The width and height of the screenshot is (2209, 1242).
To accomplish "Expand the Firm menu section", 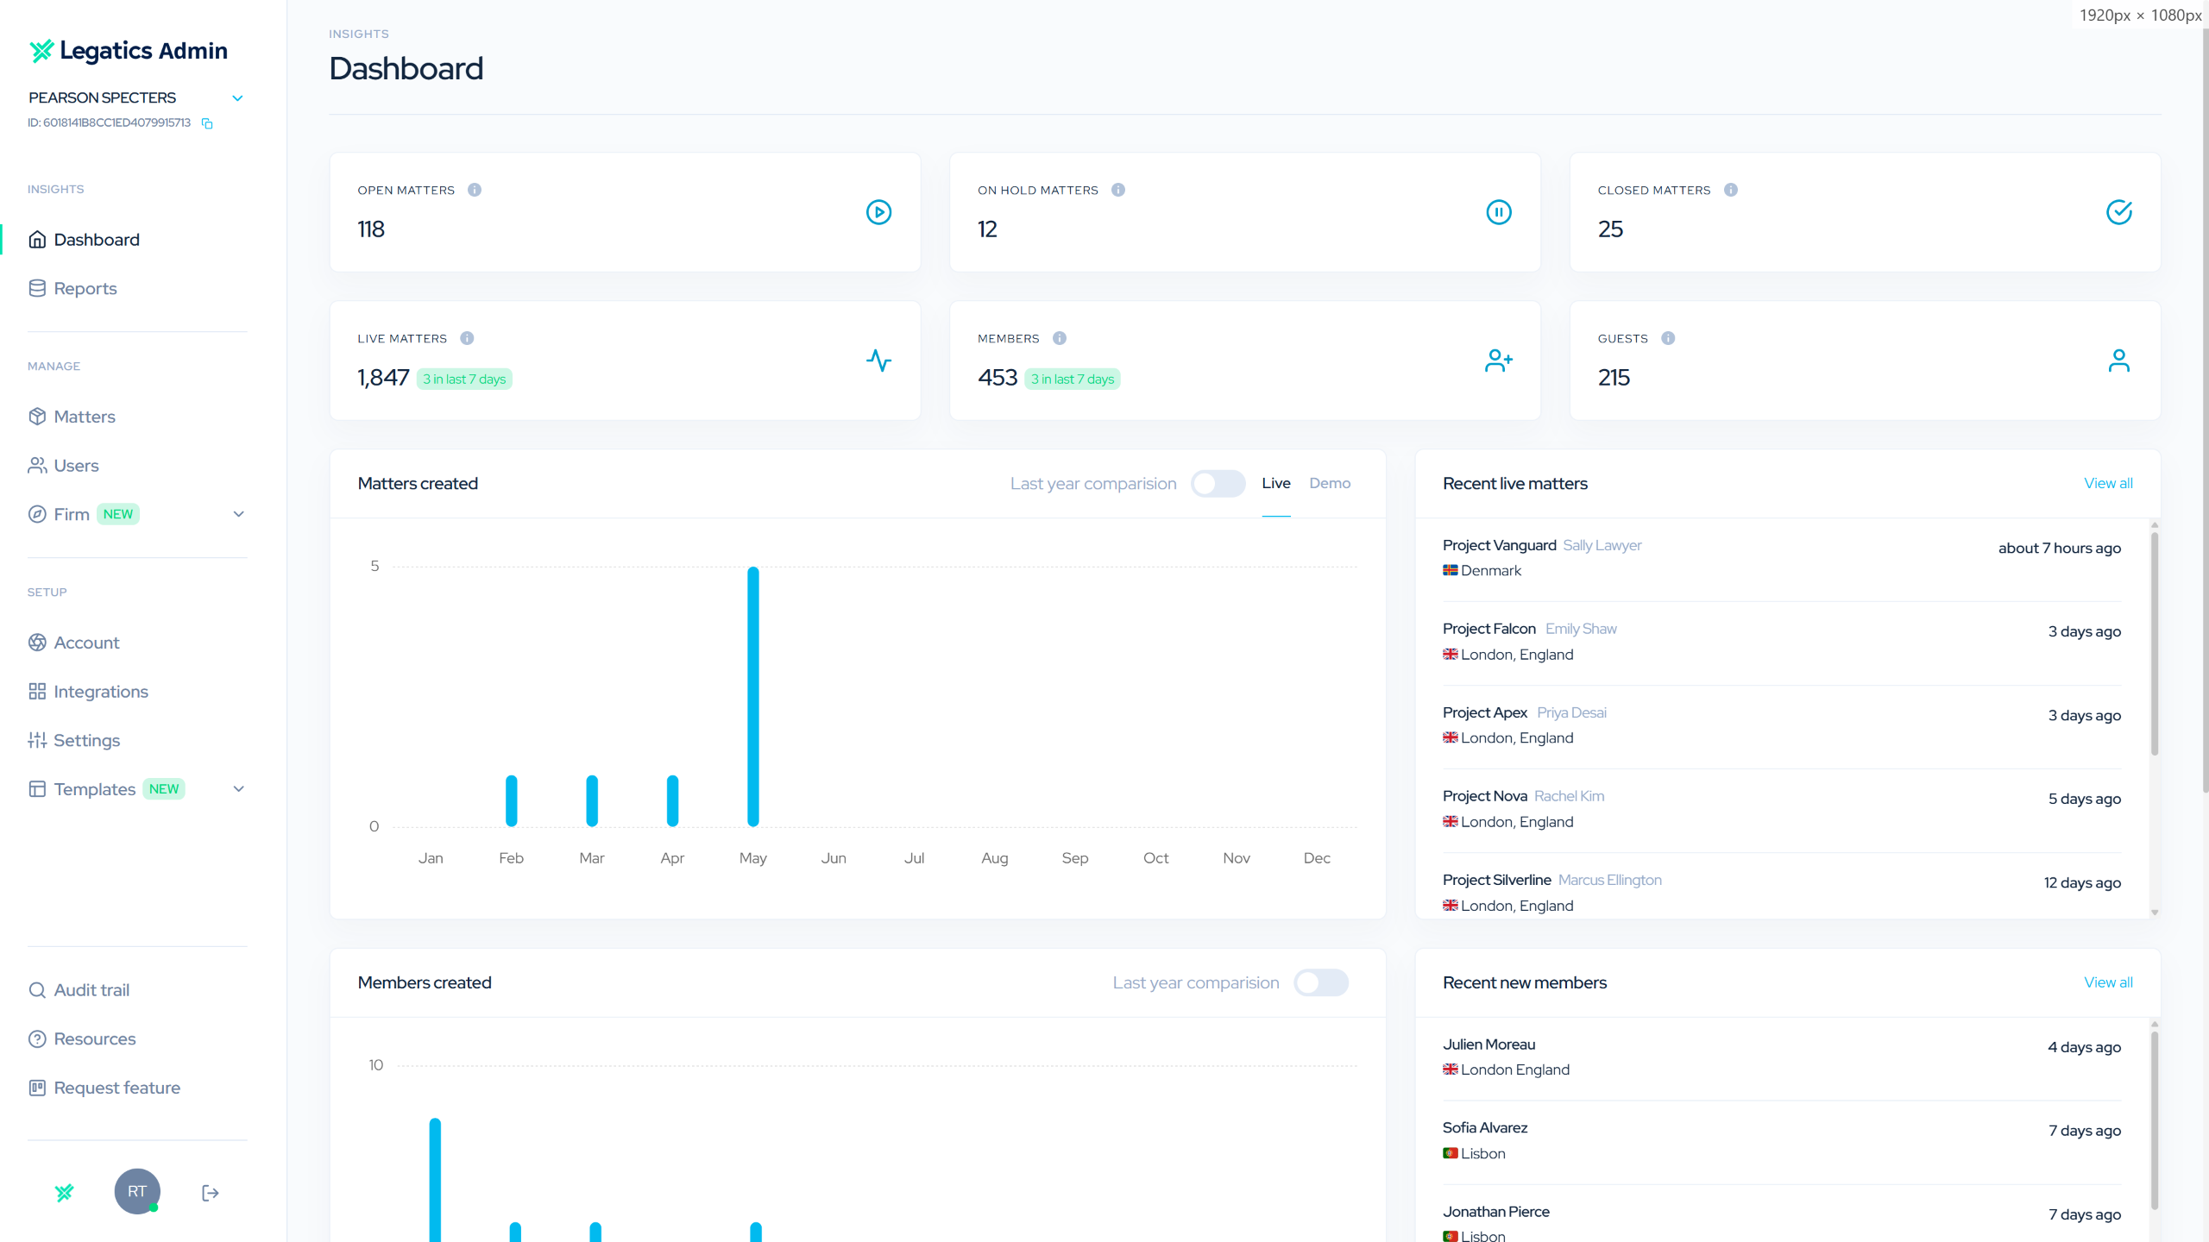I will (x=239, y=514).
